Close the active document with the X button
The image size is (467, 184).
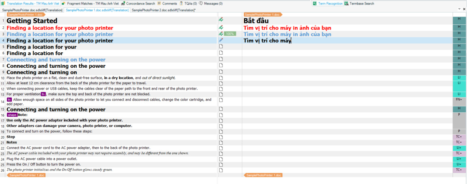tap(464, 10)
